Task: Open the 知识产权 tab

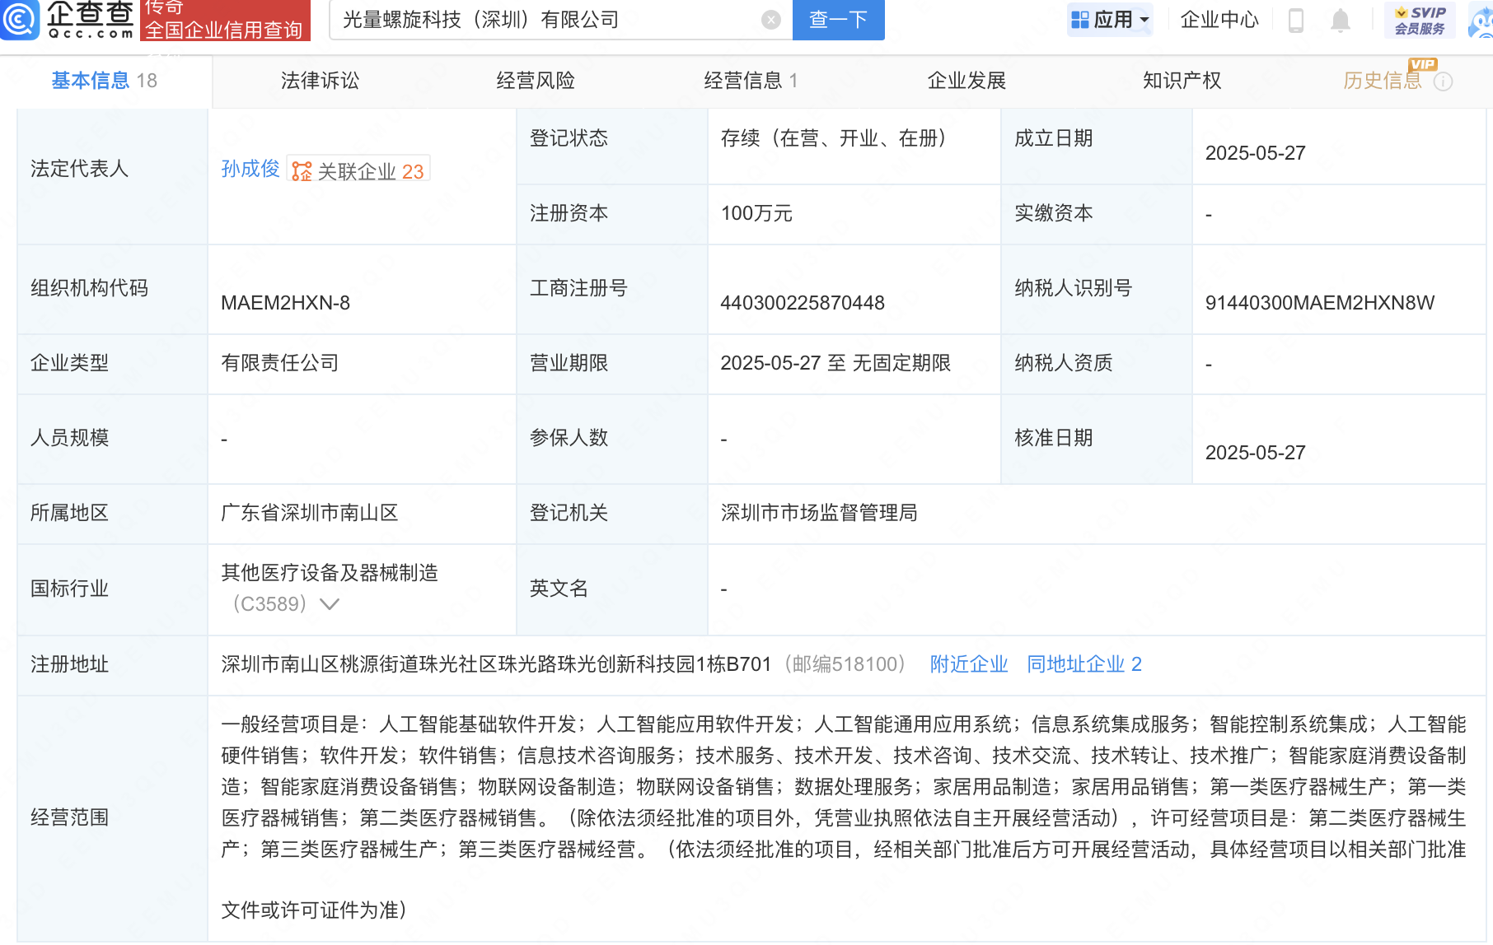Action: (x=1182, y=81)
